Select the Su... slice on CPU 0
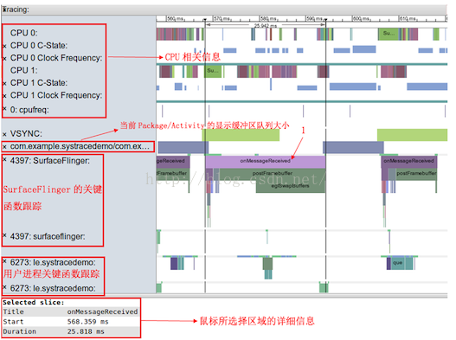This screenshot has height=340, width=456. (389, 34)
